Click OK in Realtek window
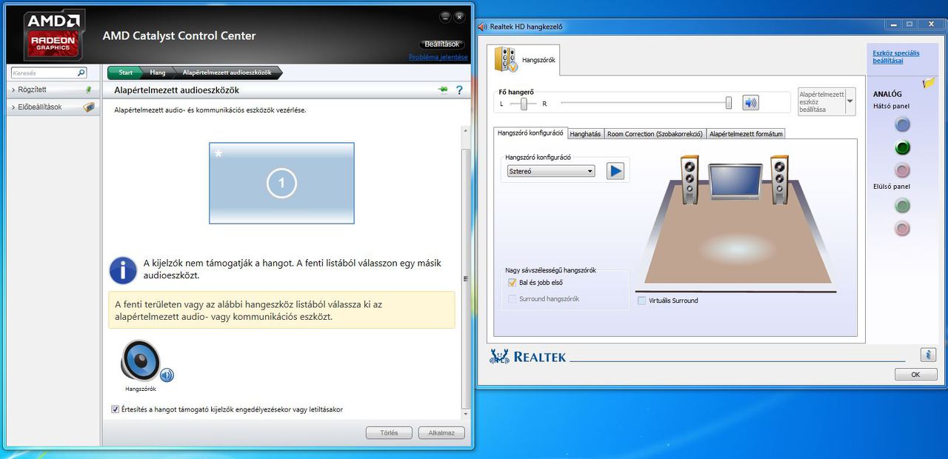This screenshot has width=948, height=459. coord(915,375)
